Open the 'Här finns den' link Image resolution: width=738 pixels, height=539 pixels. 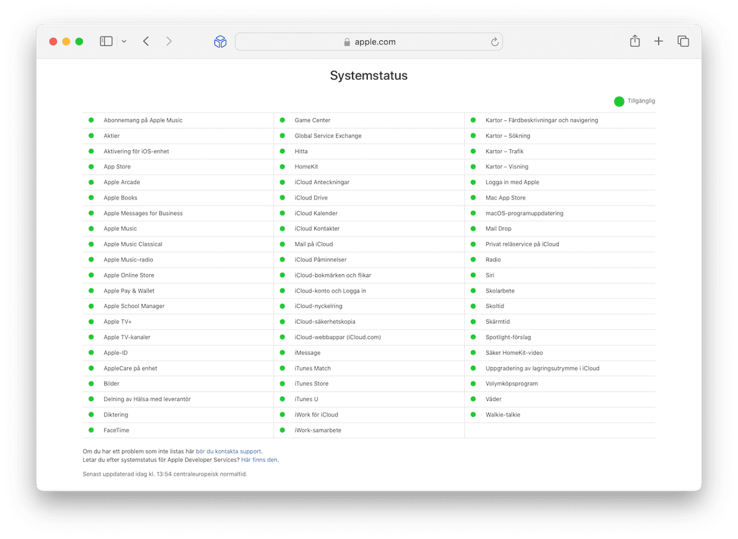[x=260, y=460]
